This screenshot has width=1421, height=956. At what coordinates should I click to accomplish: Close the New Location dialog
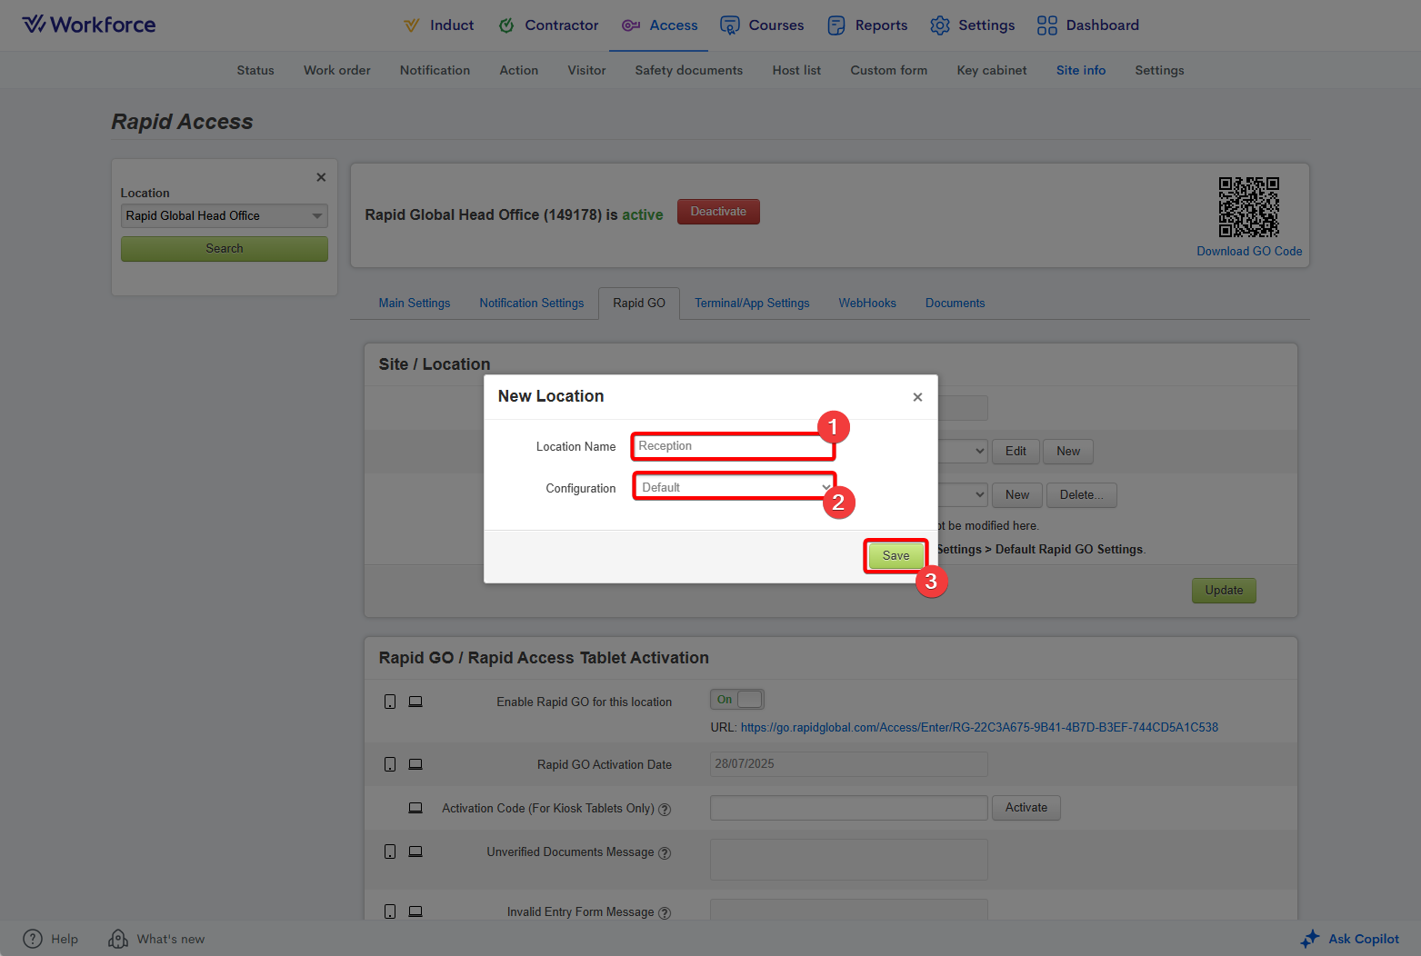(917, 397)
